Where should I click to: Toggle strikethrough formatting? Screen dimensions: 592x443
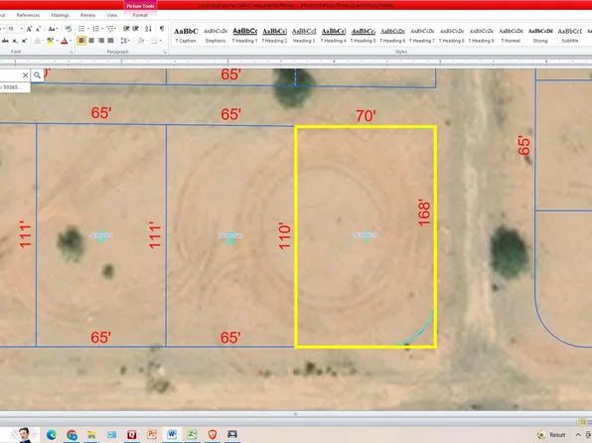[5, 41]
